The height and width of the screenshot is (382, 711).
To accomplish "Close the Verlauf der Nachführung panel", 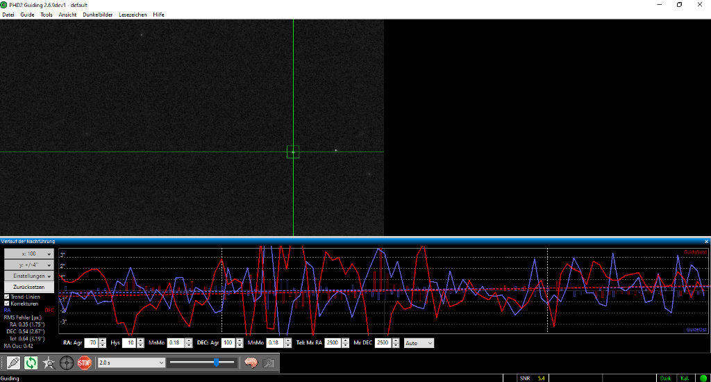I will tap(706, 241).
